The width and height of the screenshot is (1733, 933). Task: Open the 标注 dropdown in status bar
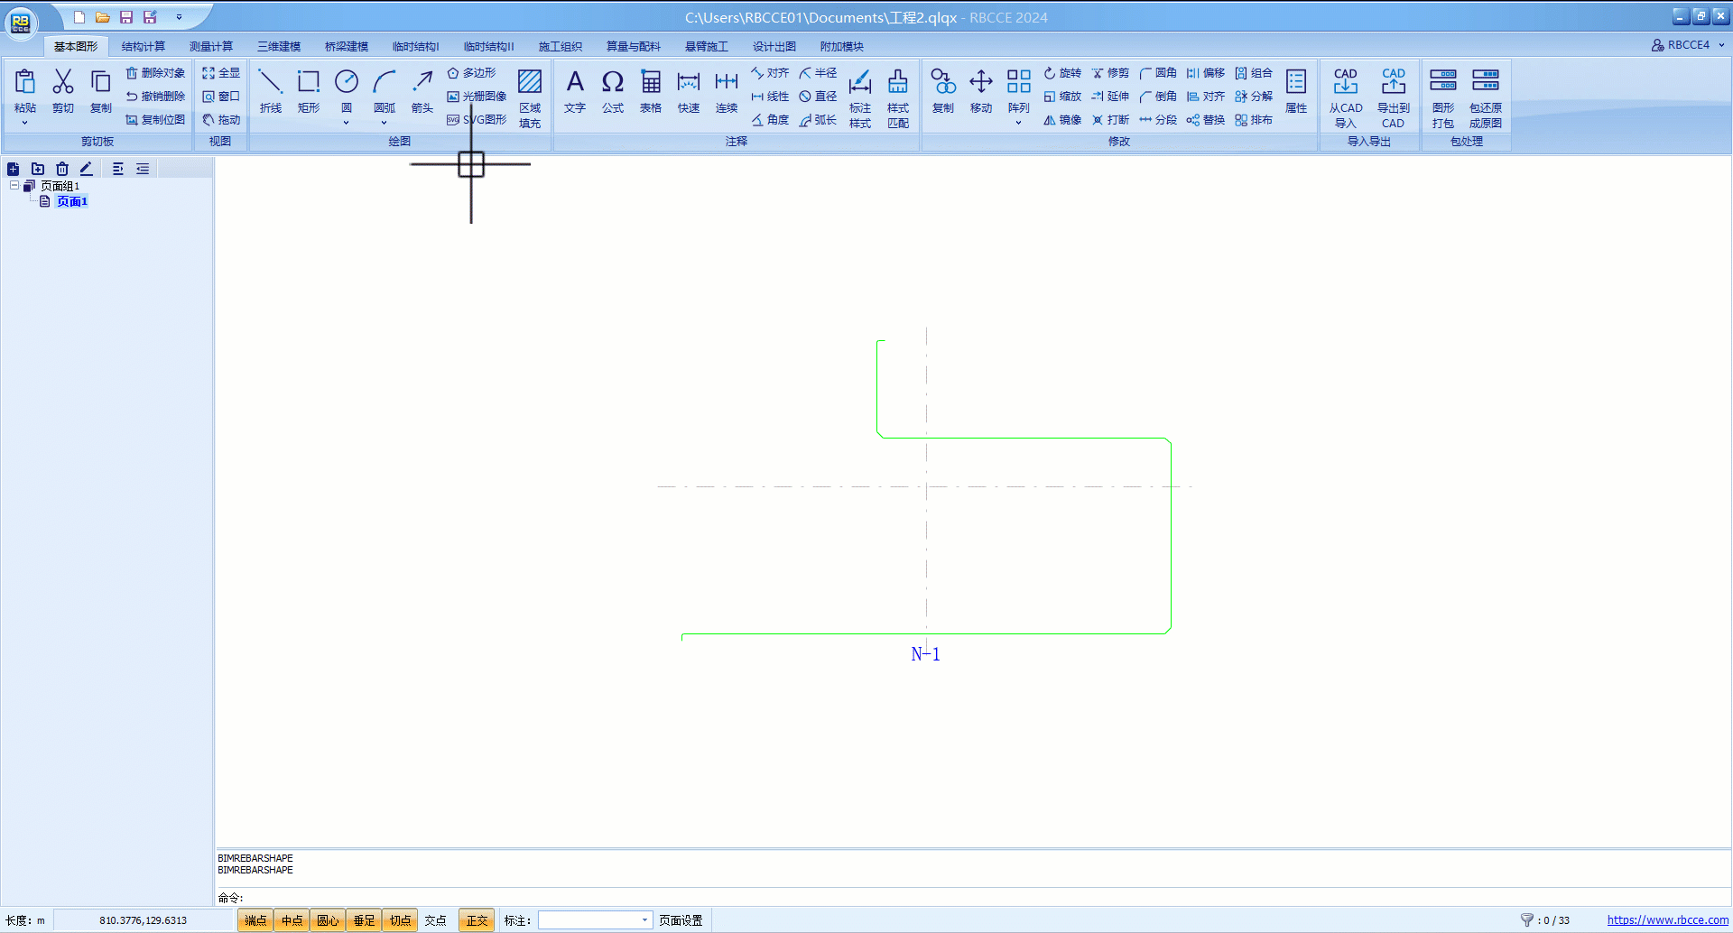644,920
